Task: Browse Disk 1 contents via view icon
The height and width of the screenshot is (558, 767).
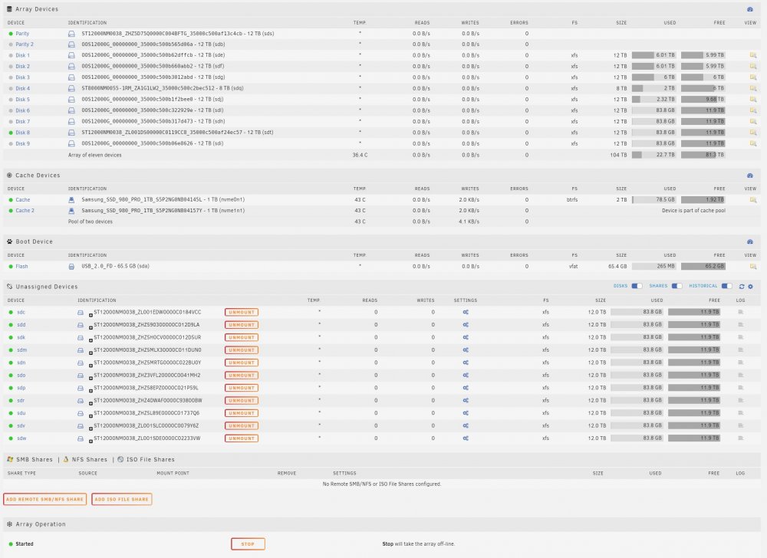Action: [753, 55]
